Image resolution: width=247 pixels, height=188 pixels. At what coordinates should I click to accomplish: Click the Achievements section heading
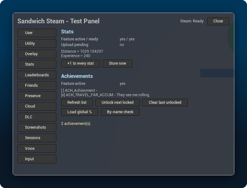click(x=77, y=76)
